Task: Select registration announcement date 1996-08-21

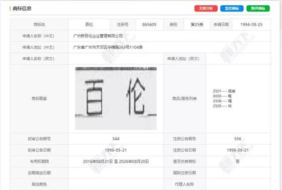Action: (x=237, y=150)
